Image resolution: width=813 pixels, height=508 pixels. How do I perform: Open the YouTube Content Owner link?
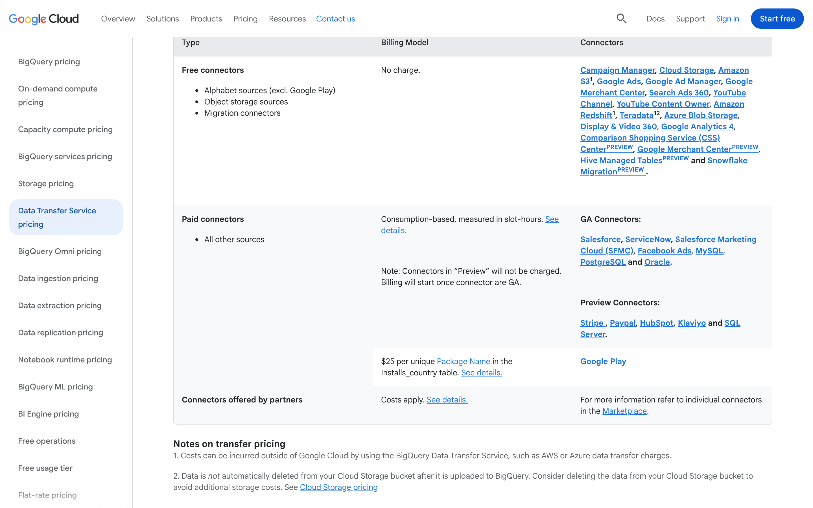(663, 104)
